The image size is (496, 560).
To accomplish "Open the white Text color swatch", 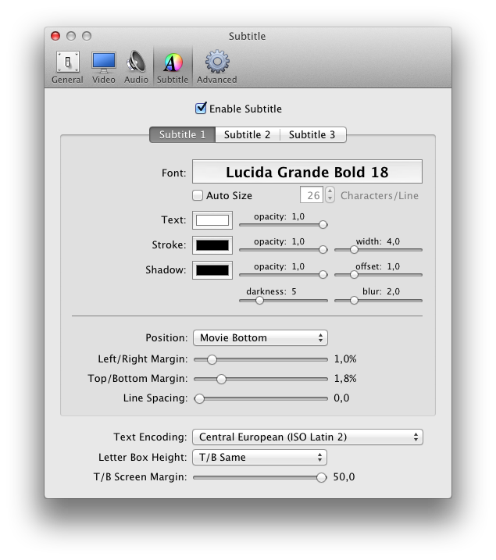I will pyautogui.click(x=212, y=220).
